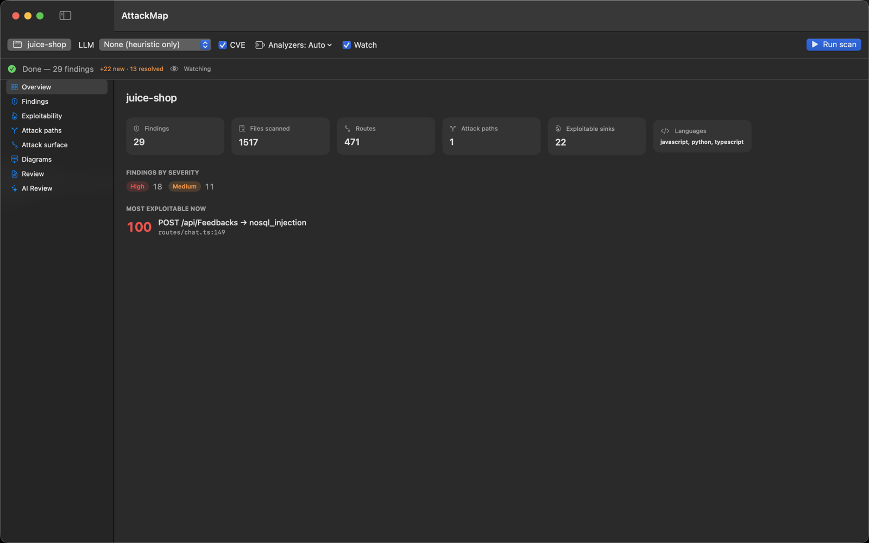This screenshot has width=869, height=543.
Task: Disable the Watch checkbox
Action: coord(347,45)
